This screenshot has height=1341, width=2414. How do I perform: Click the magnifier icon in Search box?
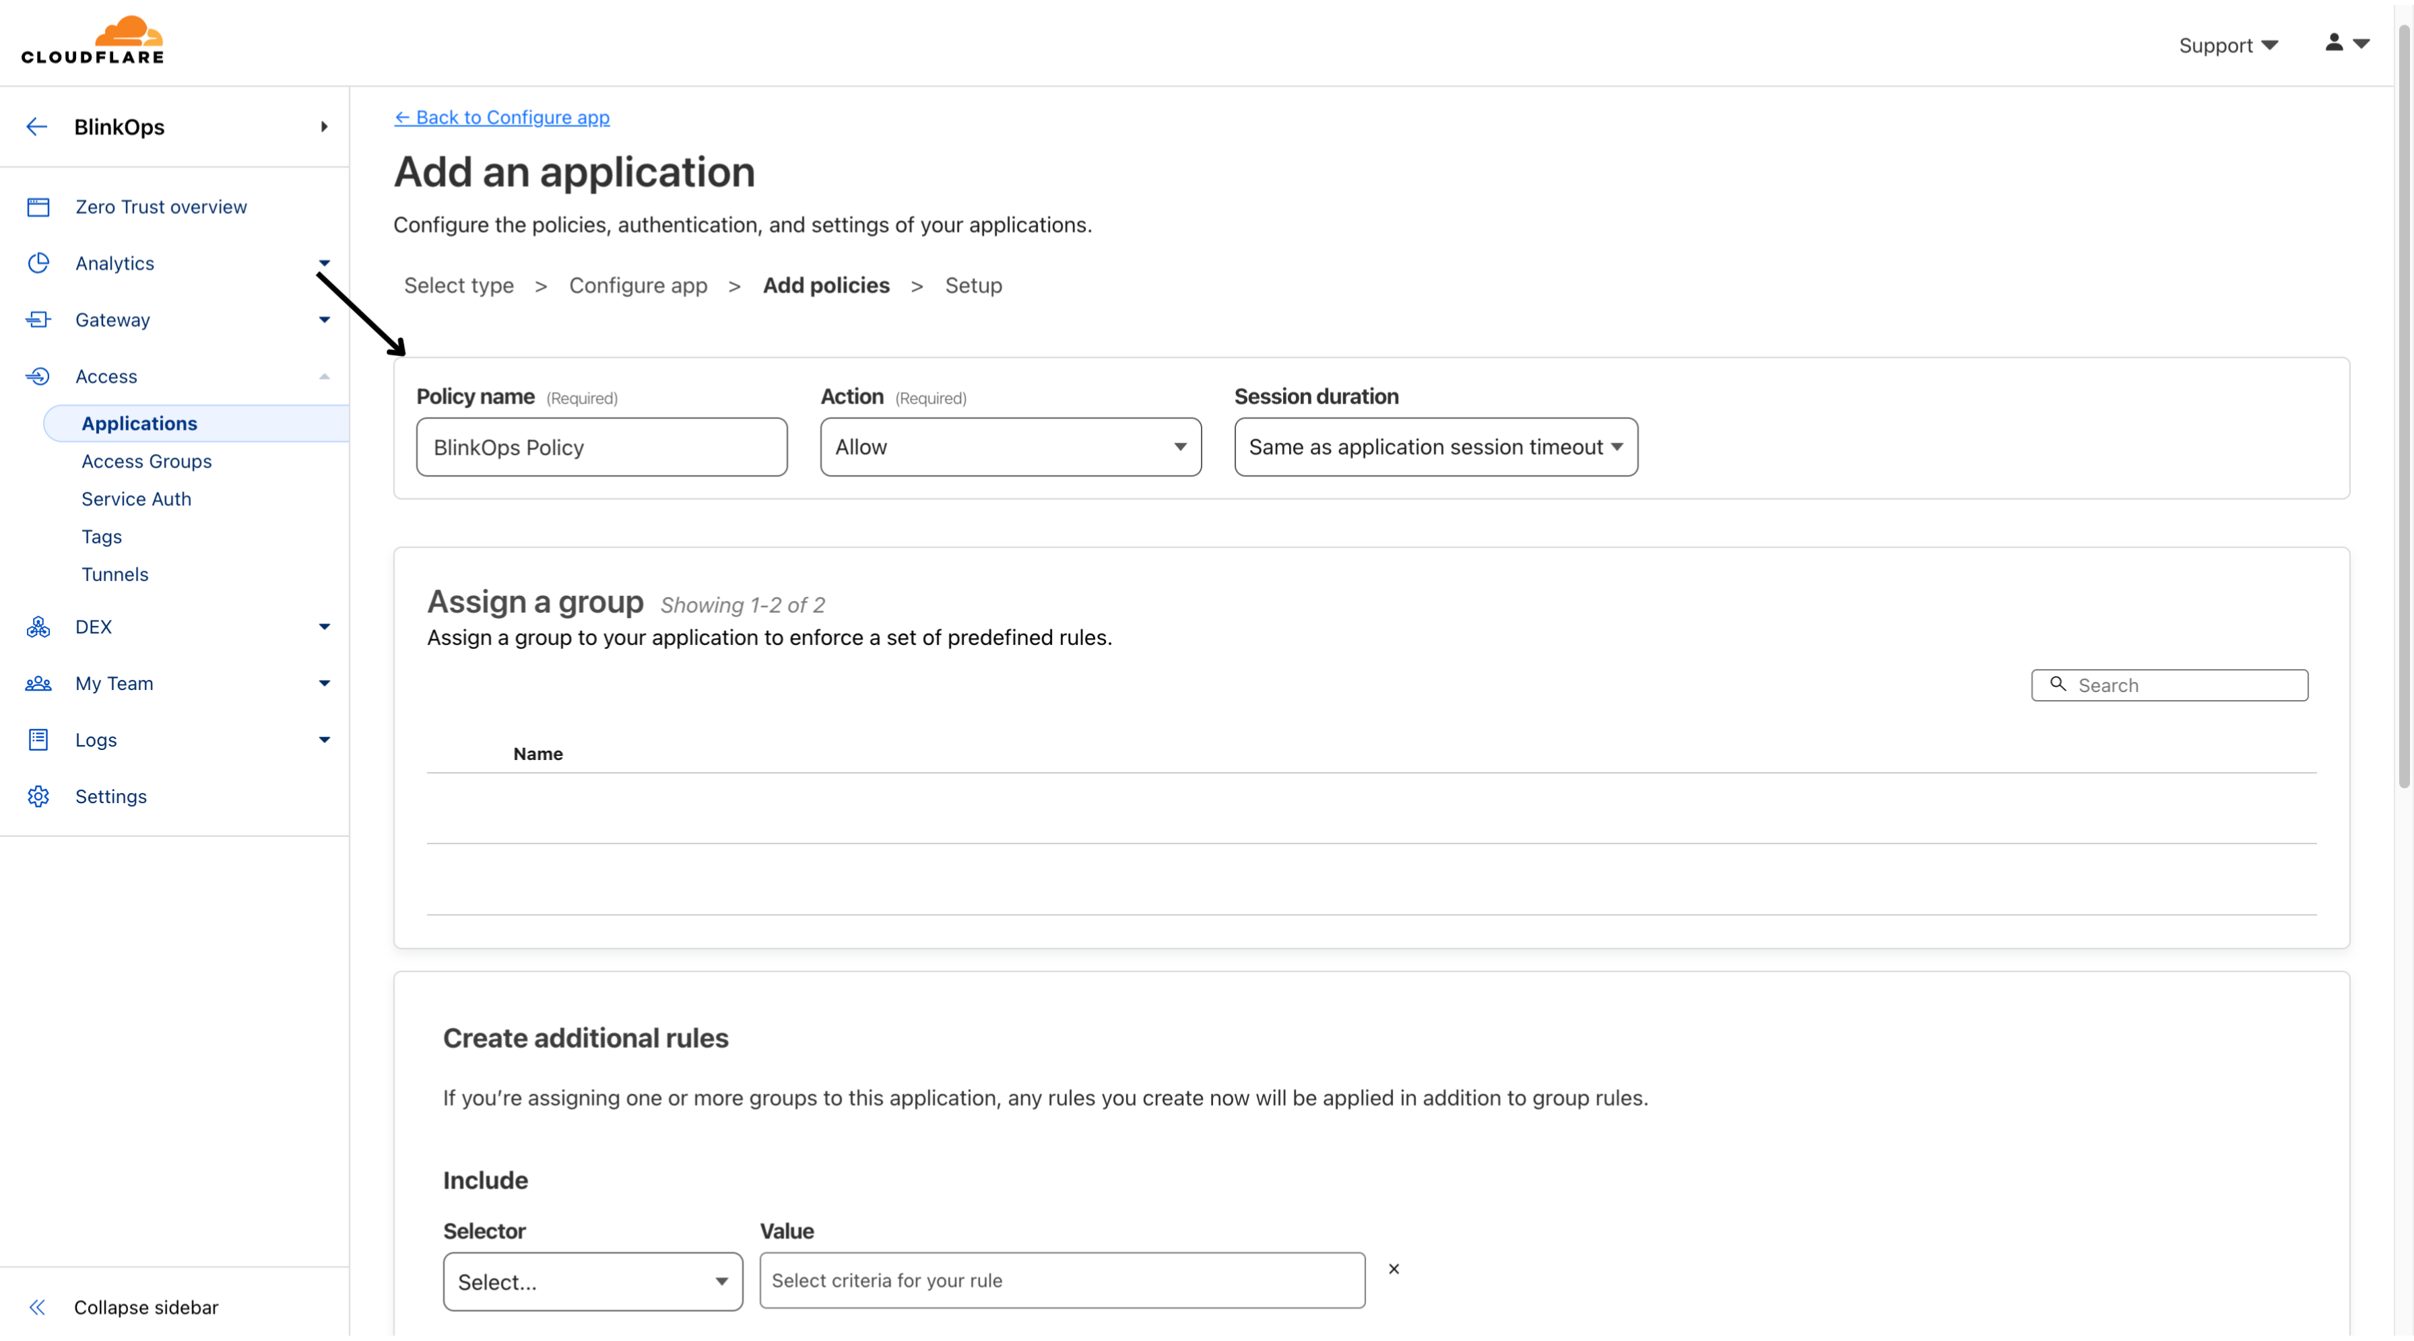click(x=2059, y=685)
